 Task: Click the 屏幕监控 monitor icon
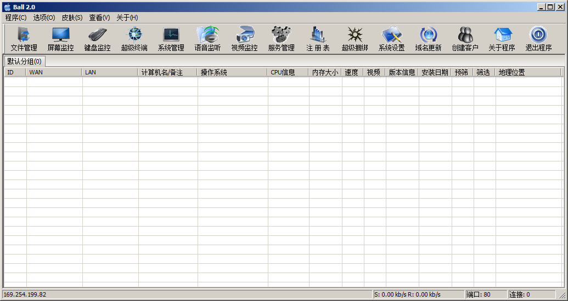[x=60, y=39]
